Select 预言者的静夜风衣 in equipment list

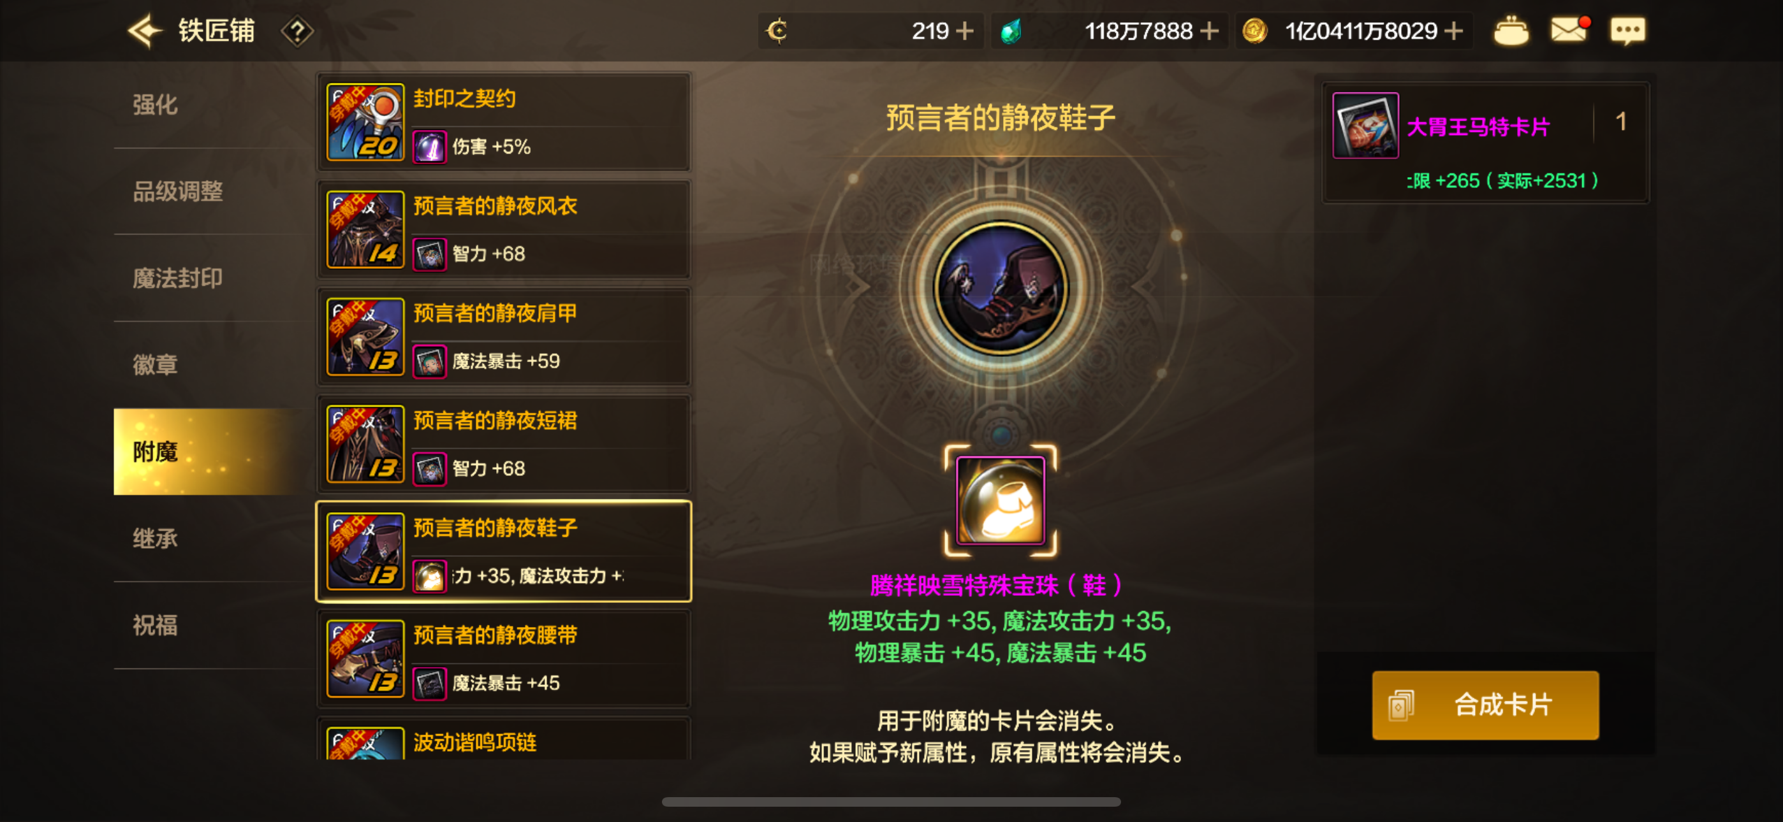(504, 230)
